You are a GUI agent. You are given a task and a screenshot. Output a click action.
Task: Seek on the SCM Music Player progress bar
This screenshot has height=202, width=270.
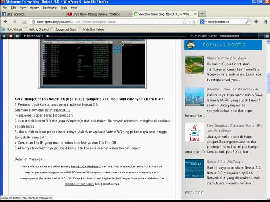pyautogui.click(x=116, y=36)
